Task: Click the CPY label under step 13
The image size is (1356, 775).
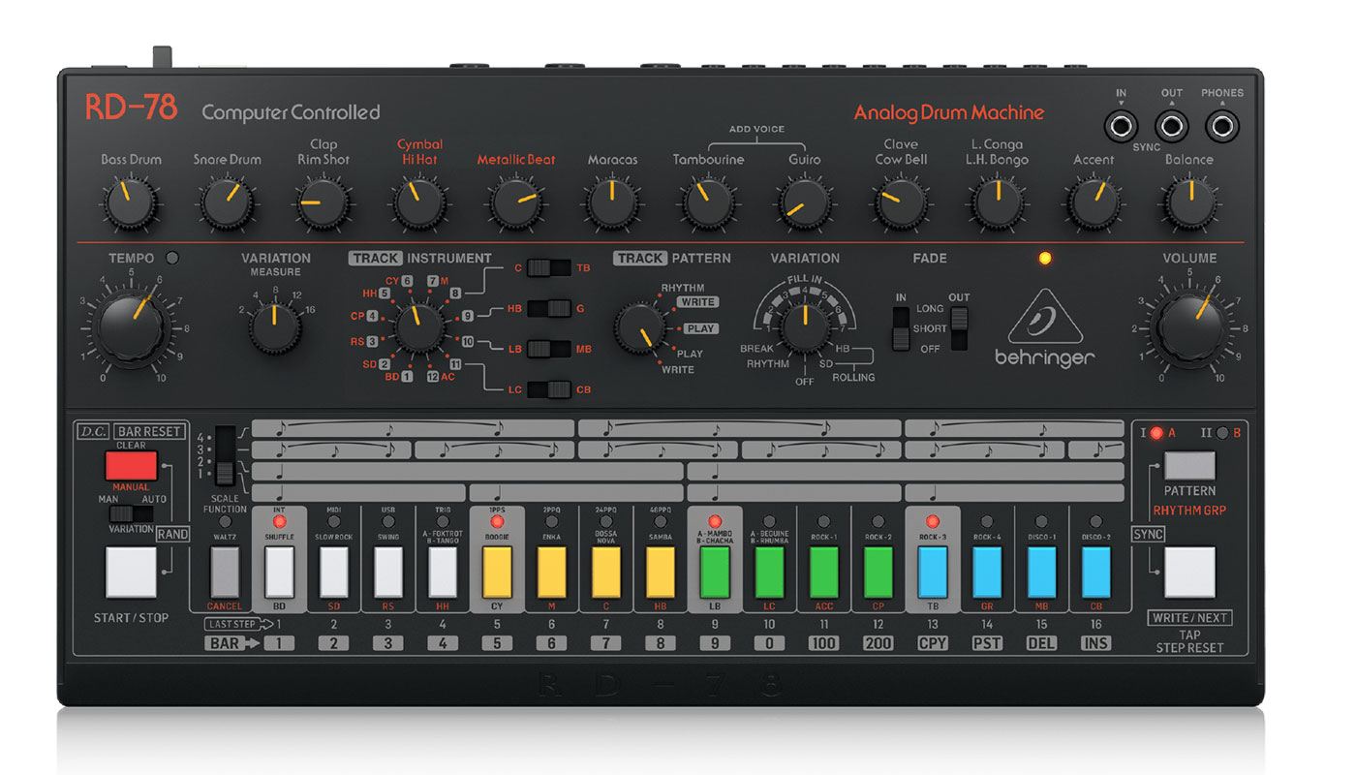Action: pos(933,643)
